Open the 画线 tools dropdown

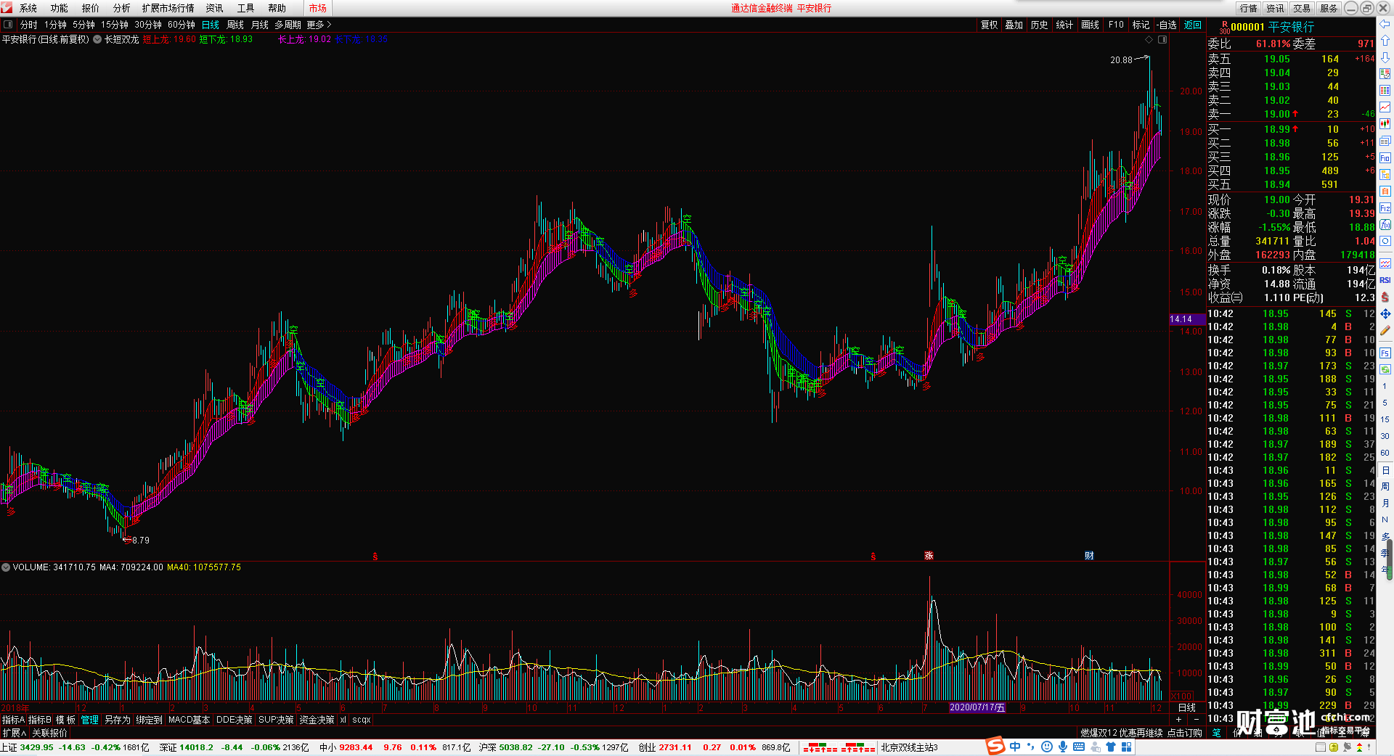[1090, 25]
